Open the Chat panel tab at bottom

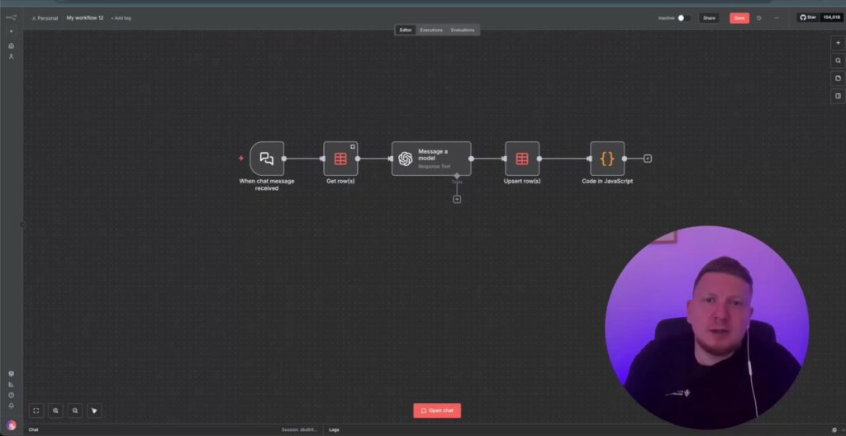[33, 429]
